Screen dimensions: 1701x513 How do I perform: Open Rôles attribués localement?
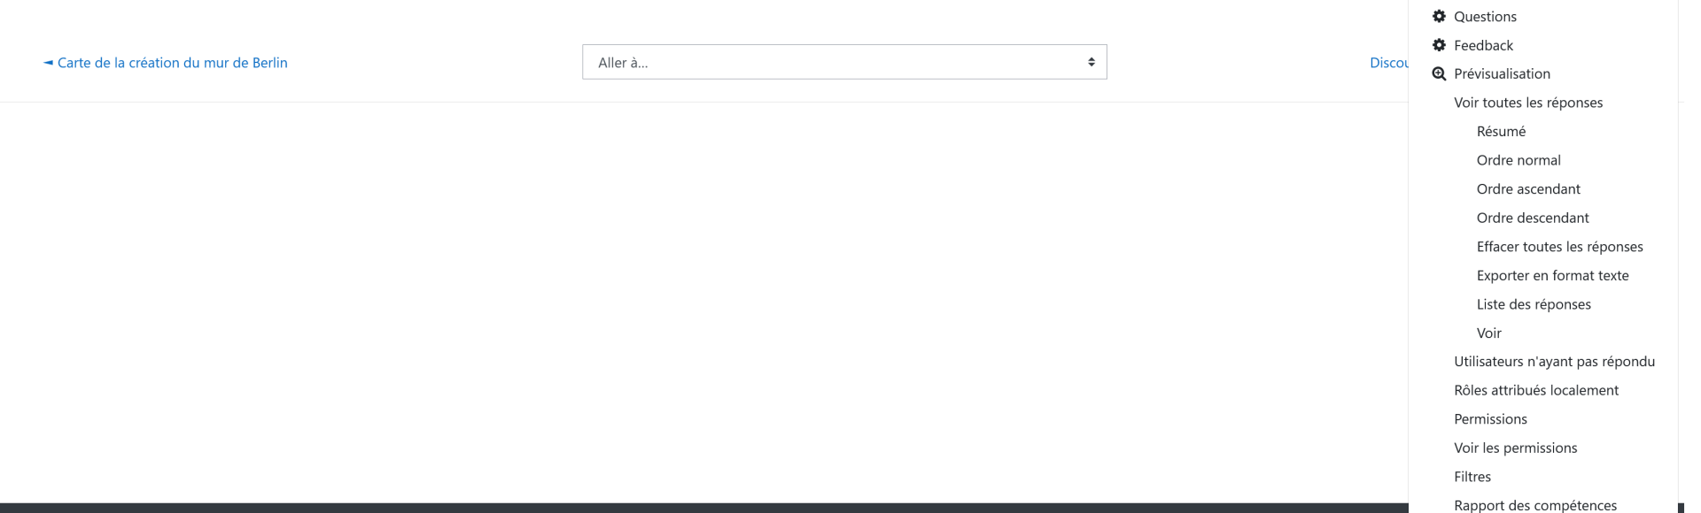[x=1536, y=390]
